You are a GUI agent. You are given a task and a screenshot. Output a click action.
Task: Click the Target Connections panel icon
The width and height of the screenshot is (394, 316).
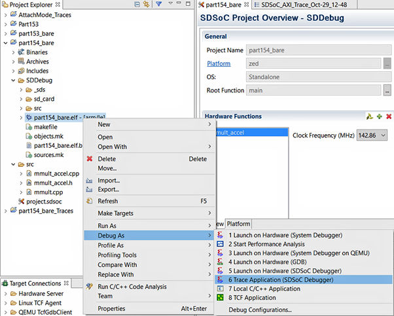coord(5,283)
